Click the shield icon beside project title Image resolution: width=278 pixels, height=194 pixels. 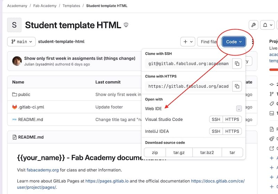(126, 25)
